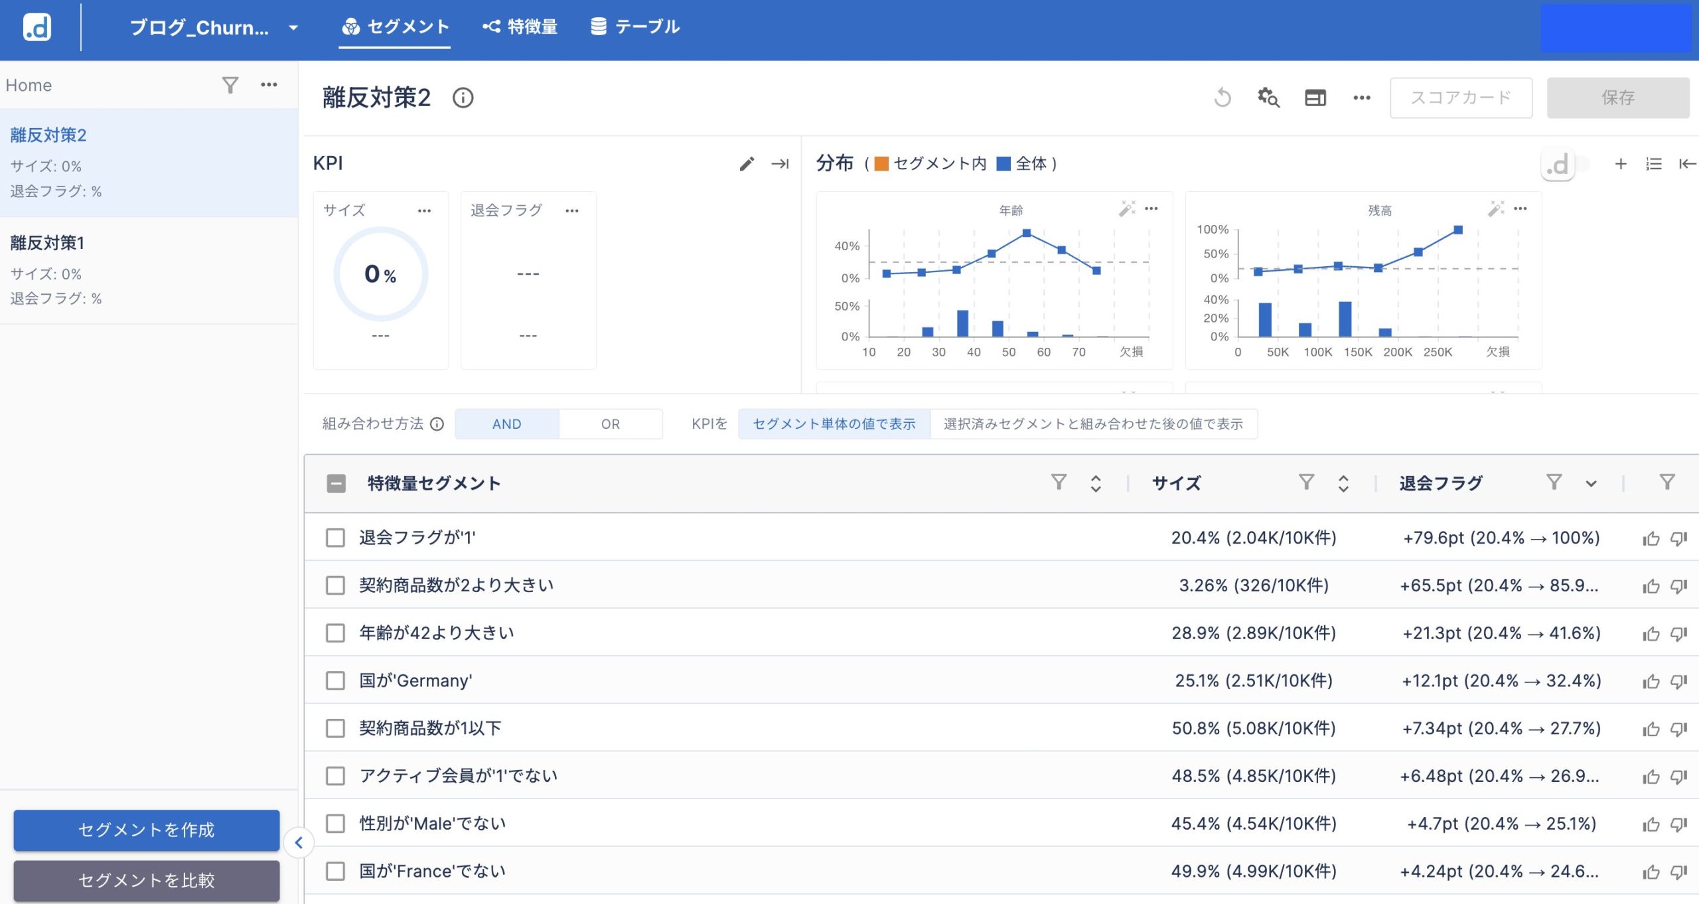Click thumbs-up for 国が'Germany' row
The image size is (1699, 904).
[x=1651, y=681]
